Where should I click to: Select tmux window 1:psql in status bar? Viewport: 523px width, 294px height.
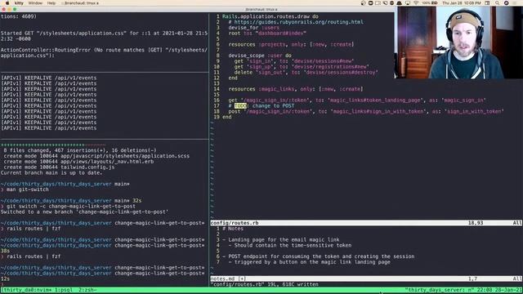pos(64,290)
